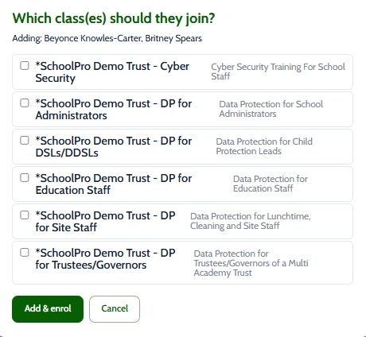Click the "Data Protection for School Administrators" description

[x=271, y=109]
